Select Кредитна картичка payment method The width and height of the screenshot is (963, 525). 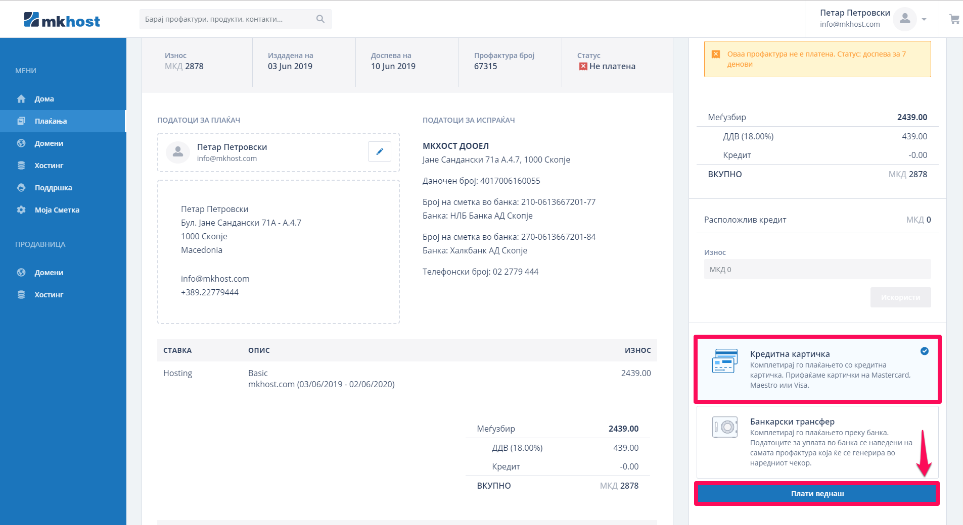click(817, 369)
